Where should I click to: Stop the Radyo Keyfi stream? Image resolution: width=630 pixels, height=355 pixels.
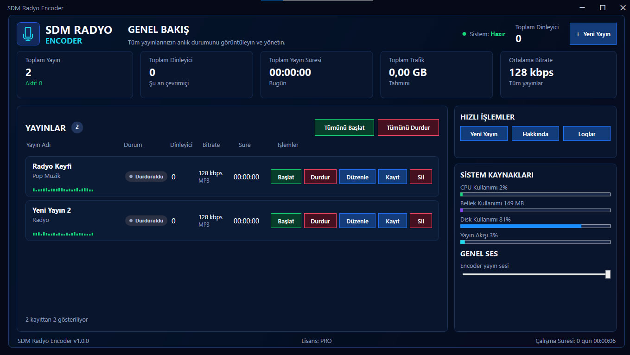320,177
